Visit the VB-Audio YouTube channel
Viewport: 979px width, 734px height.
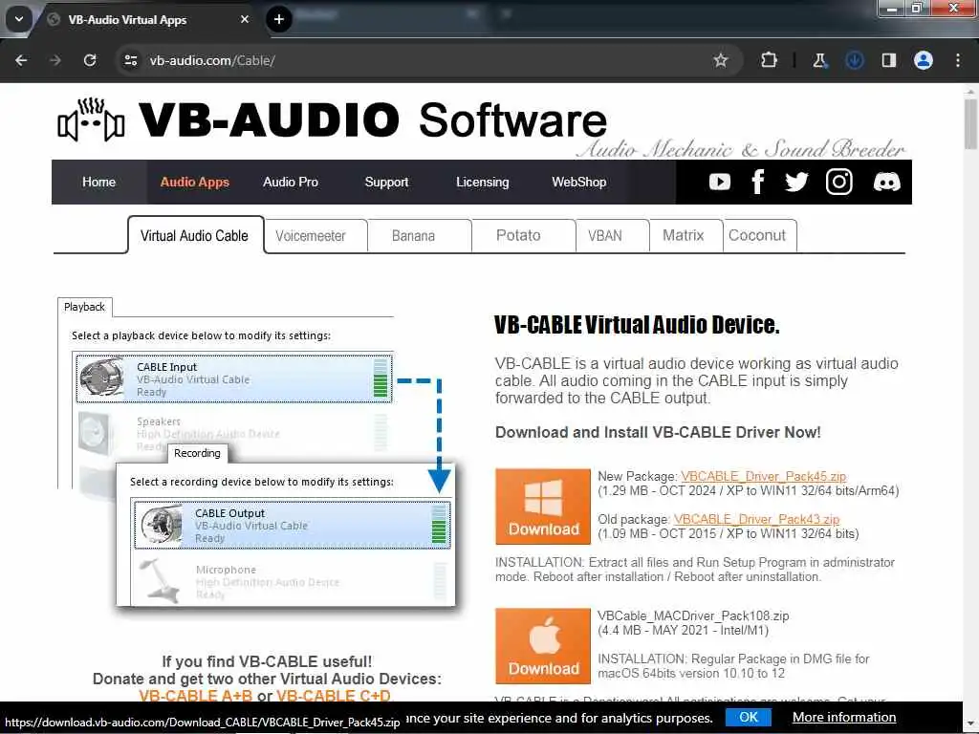coord(720,182)
